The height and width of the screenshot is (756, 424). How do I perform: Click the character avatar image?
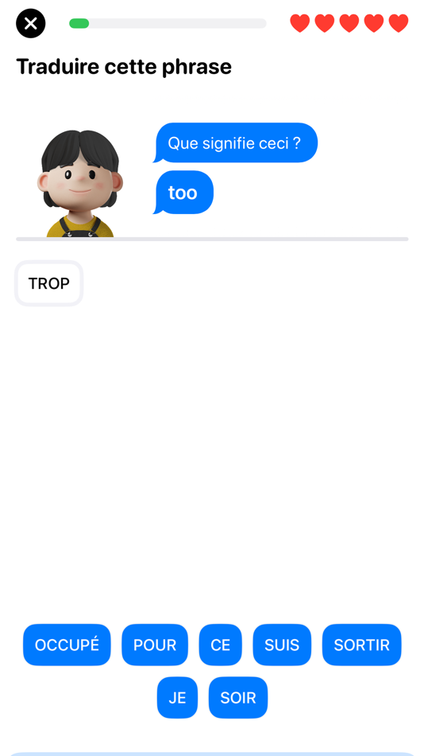[80, 183]
